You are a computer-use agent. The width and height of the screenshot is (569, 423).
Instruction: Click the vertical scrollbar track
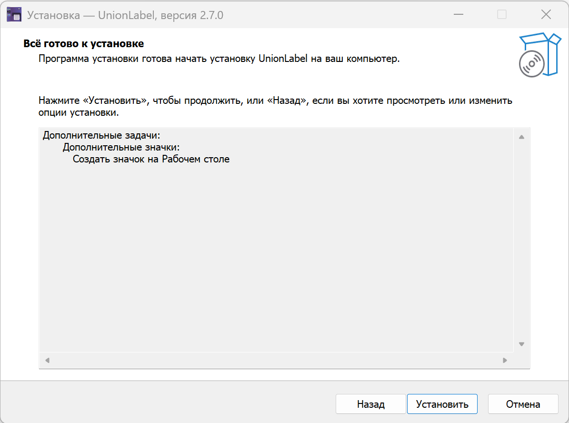pyautogui.click(x=521, y=238)
